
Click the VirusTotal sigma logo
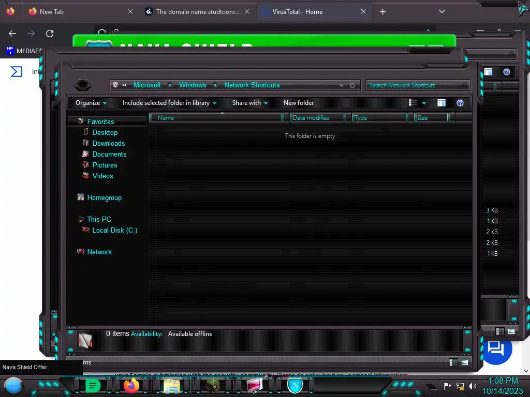(x=16, y=71)
